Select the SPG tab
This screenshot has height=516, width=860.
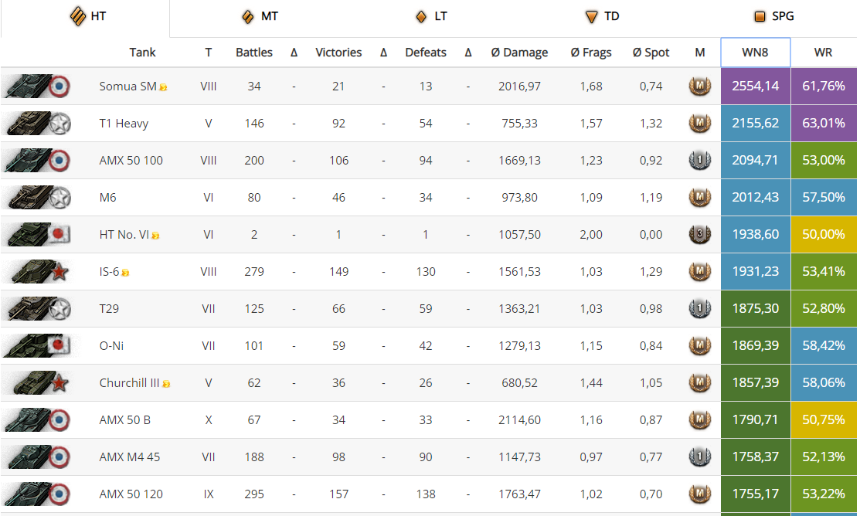774,16
